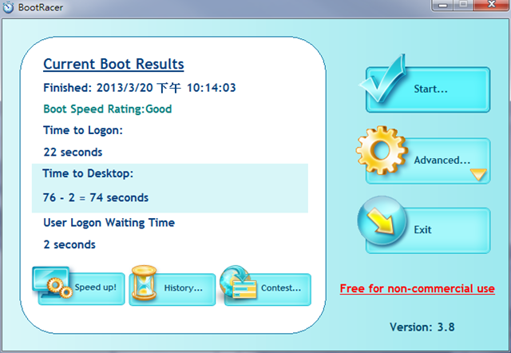Click the Finished date and time text
The height and width of the screenshot is (353, 511).
point(140,88)
